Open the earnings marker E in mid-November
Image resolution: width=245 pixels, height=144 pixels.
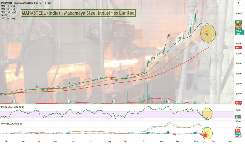(168, 102)
